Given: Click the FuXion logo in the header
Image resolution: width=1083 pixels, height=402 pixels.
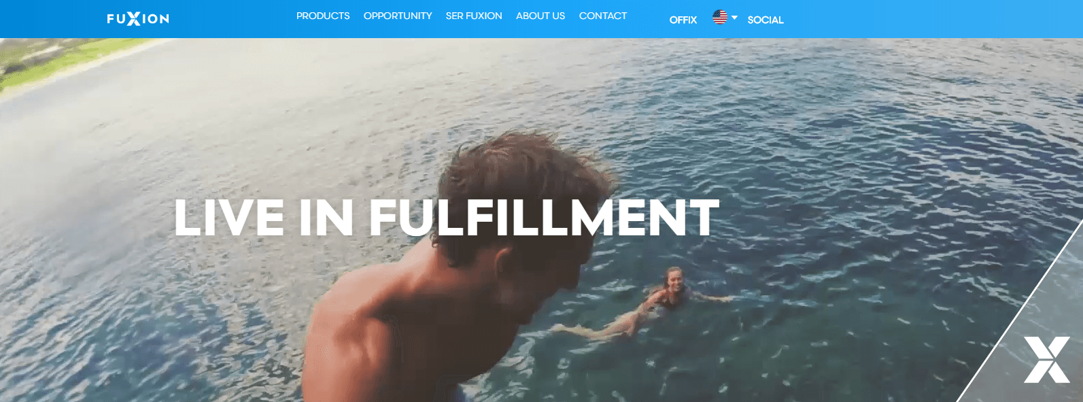Looking at the screenshot, I should 138,19.
